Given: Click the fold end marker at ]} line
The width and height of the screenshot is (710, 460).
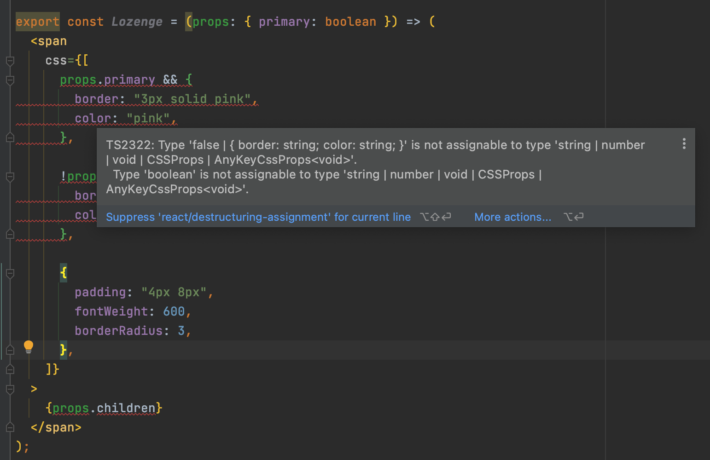Looking at the screenshot, I should coord(10,369).
